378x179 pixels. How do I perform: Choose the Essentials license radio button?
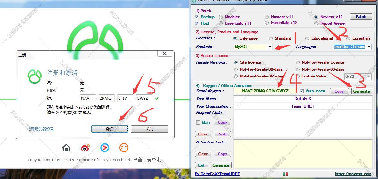point(348,38)
